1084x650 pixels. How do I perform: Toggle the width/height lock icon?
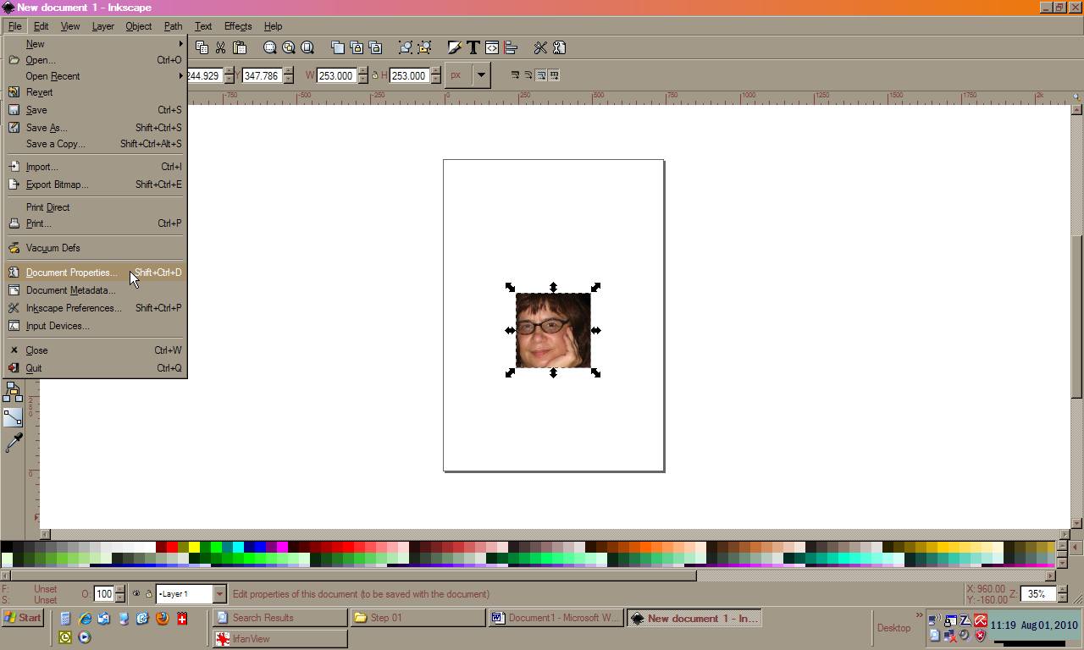(374, 75)
